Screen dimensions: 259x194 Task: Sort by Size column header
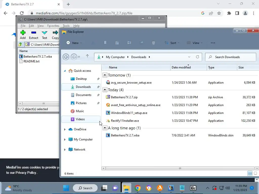(x=248, y=67)
